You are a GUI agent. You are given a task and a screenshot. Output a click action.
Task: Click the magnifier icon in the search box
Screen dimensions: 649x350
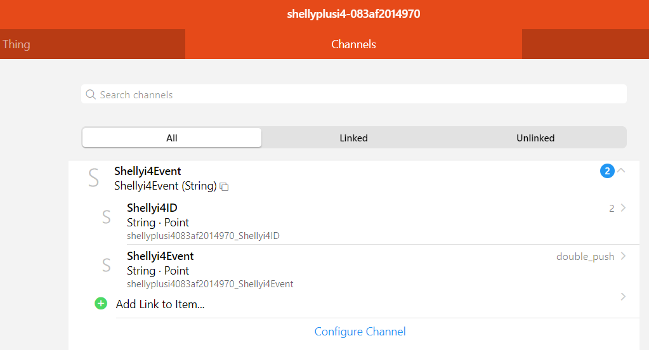point(91,94)
